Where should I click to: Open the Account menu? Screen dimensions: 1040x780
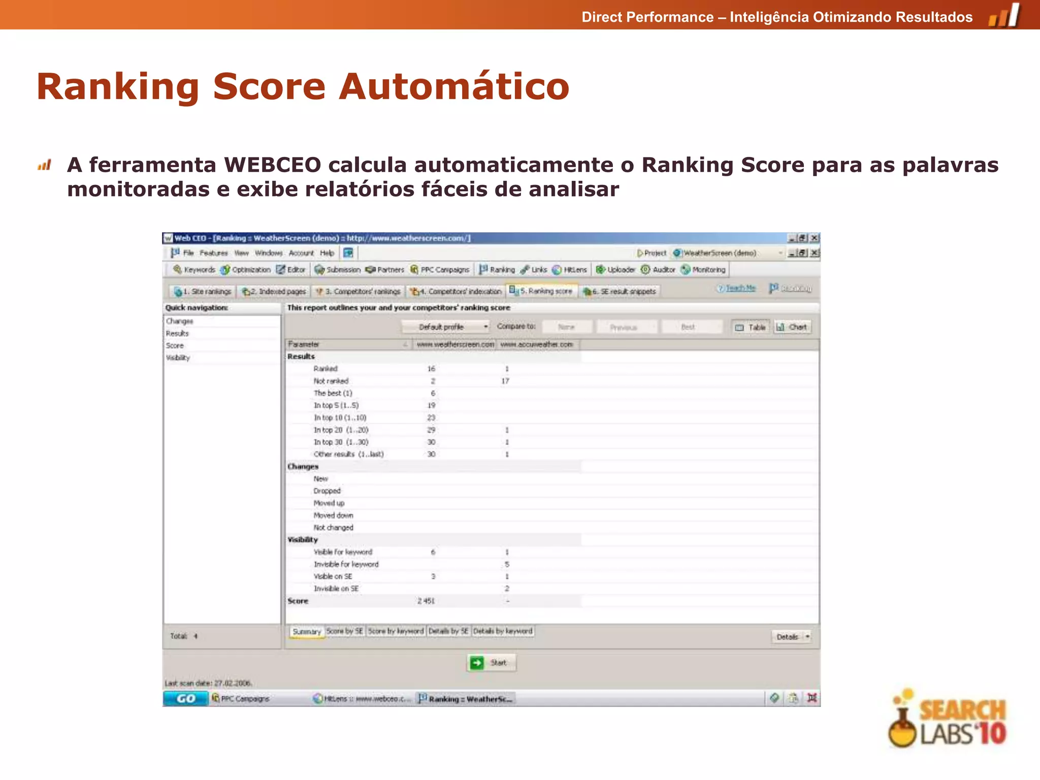coord(301,253)
